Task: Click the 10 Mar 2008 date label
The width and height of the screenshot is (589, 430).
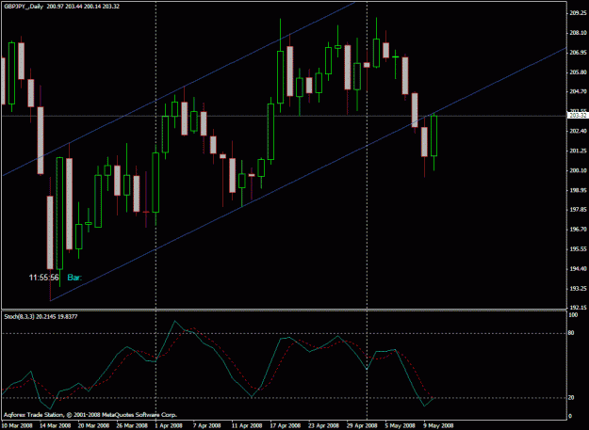Action: [17, 426]
